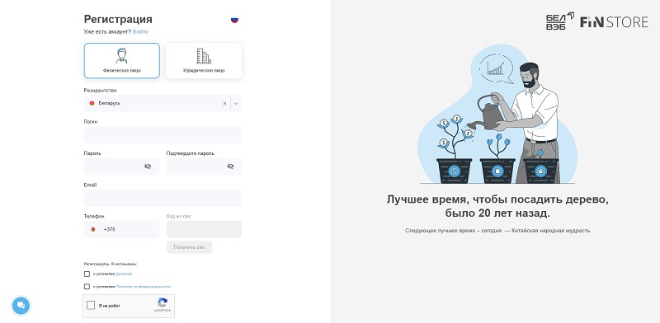Open the Договора link

124,274
